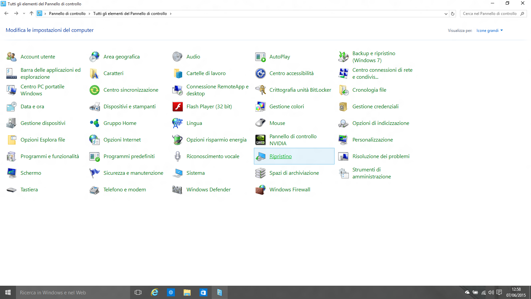Open Risoluzione dei problemi link
The image size is (531, 299).
[381, 156]
